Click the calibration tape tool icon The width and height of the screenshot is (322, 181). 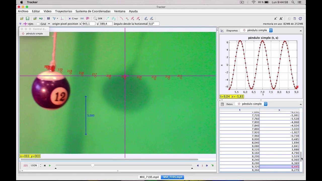tap(82, 18)
